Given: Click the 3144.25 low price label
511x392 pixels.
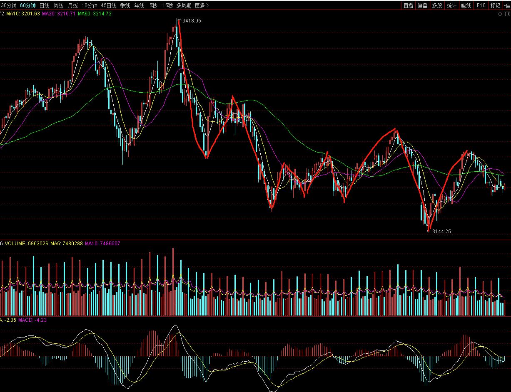Looking at the screenshot, I should 442,232.
